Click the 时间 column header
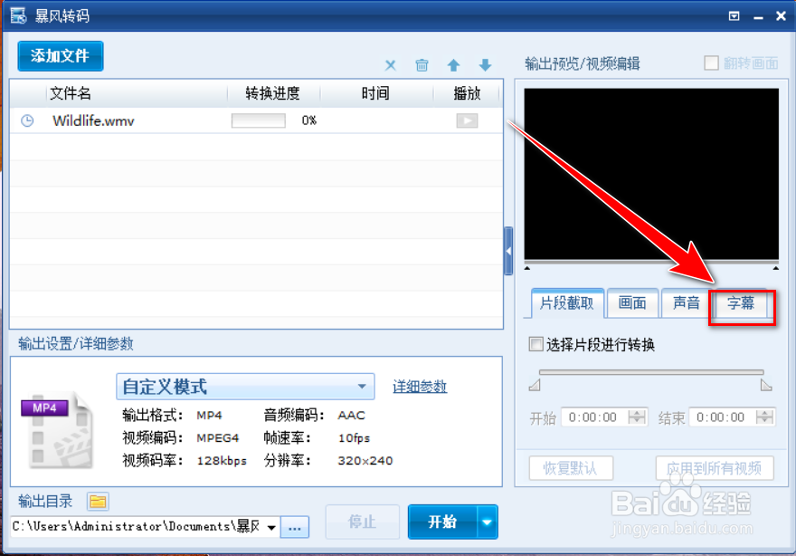The width and height of the screenshot is (796, 556). (375, 93)
